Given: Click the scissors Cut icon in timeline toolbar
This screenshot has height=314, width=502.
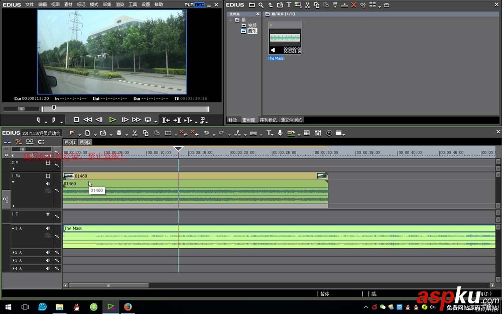Looking at the screenshot, I should point(135,133).
